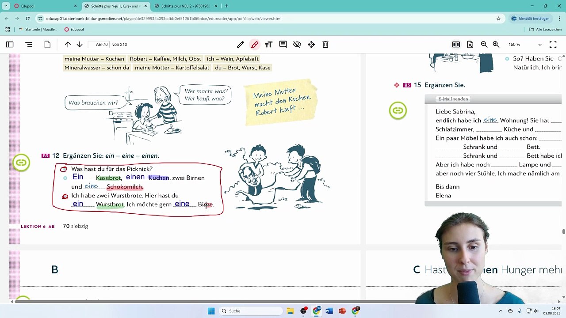Viewport: 566px width, 318px height.
Task: Click the filled-in word 'einen' before Kuchen
Action: point(135,177)
